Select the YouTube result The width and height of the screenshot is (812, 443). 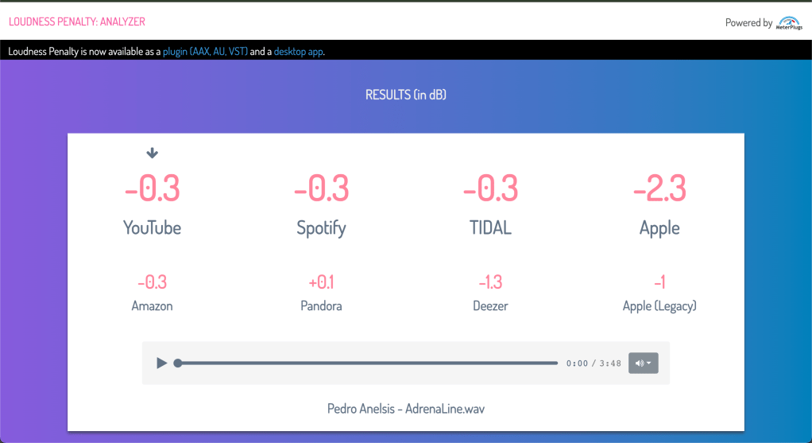[x=153, y=204]
